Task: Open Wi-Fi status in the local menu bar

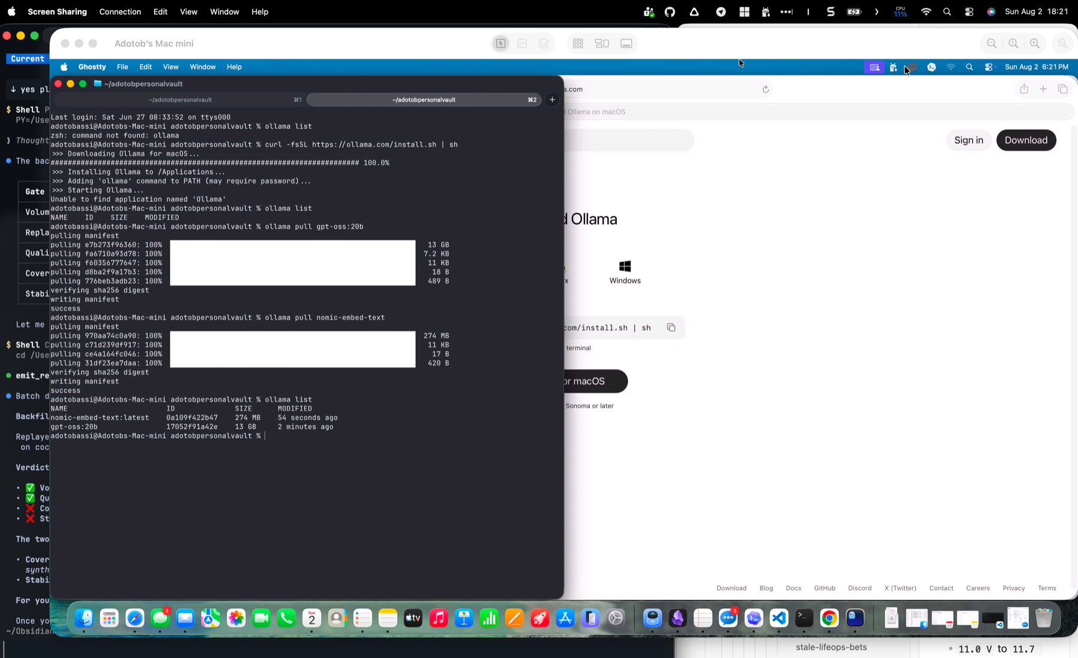Action: click(x=926, y=11)
